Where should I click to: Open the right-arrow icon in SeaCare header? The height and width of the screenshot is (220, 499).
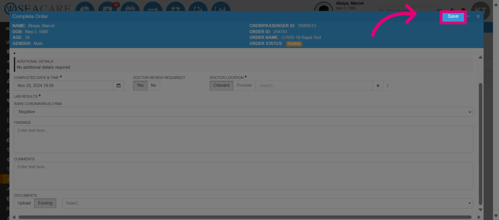click(x=153, y=7)
